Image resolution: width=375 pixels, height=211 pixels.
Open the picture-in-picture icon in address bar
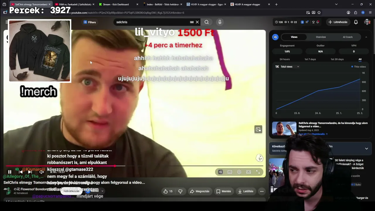pos(308,13)
